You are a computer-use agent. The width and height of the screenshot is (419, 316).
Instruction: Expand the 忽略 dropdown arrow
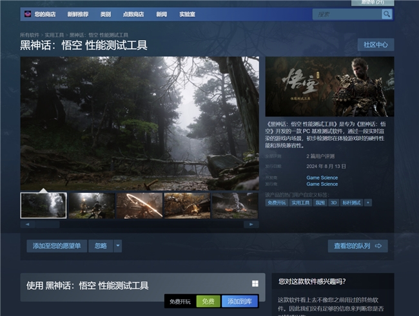117,246
